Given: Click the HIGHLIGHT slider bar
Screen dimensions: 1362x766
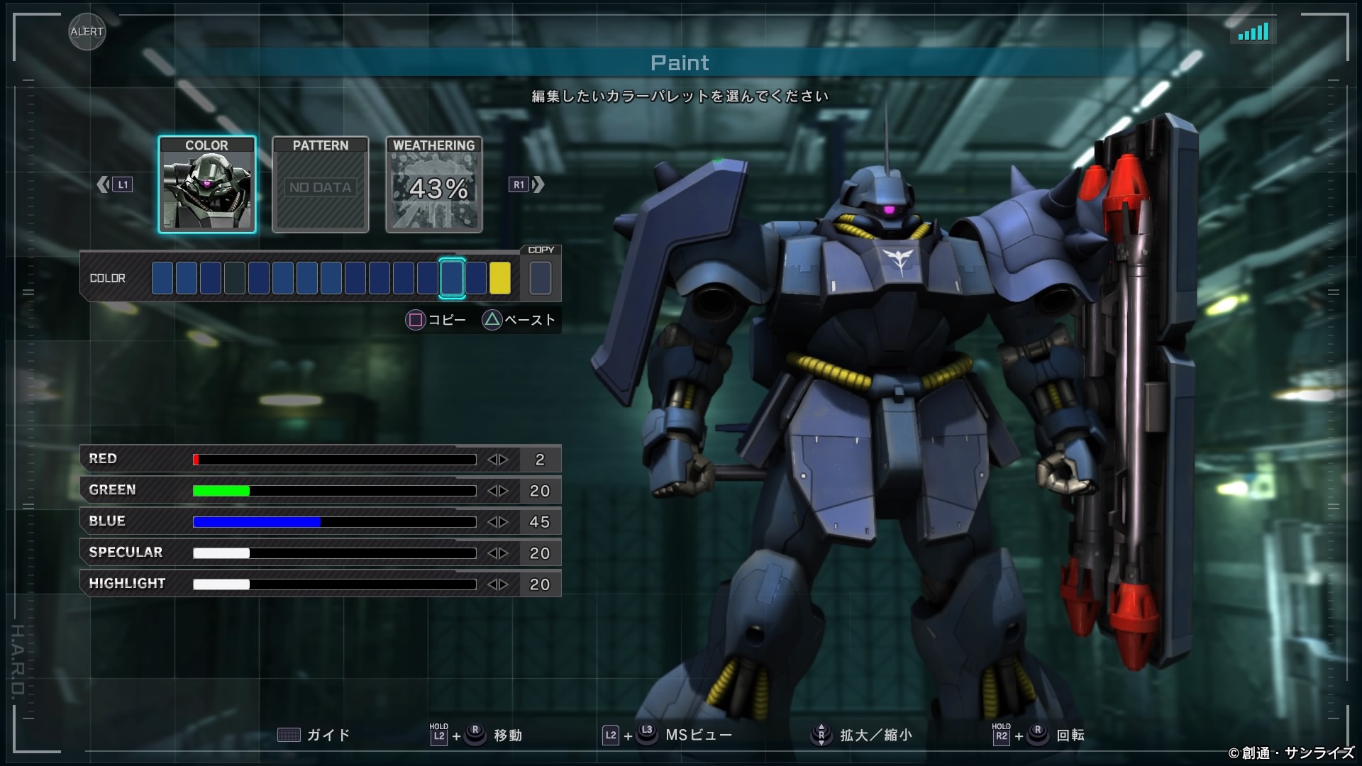Looking at the screenshot, I should coord(334,584).
